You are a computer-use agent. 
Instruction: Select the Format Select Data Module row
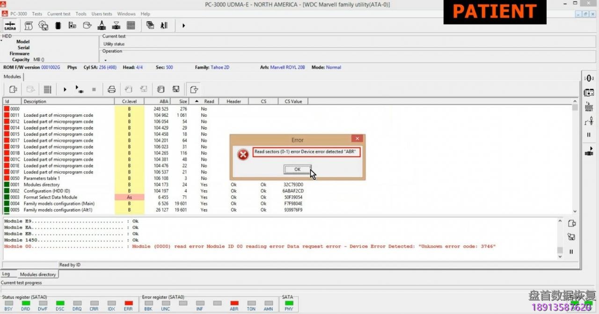[51, 197]
